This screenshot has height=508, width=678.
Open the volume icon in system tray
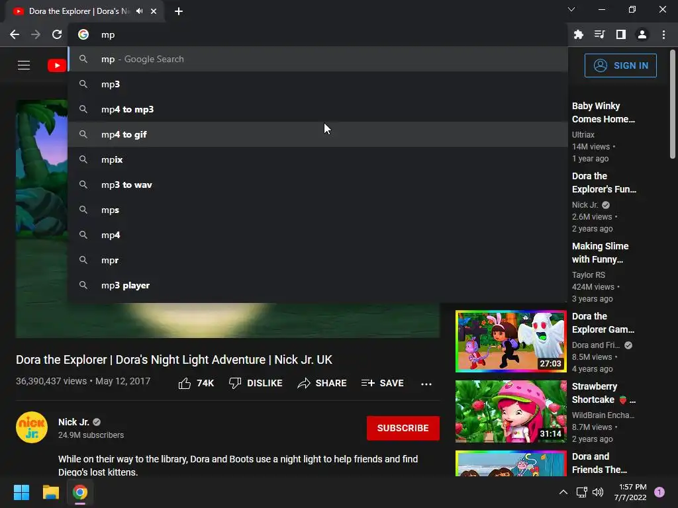click(598, 492)
